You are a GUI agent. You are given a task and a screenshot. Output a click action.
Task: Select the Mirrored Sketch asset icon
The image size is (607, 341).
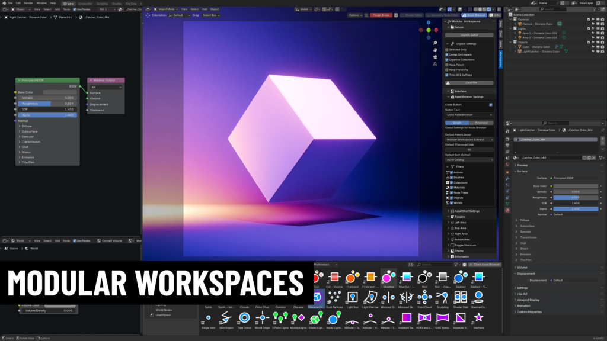pyautogui.click(x=407, y=298)
